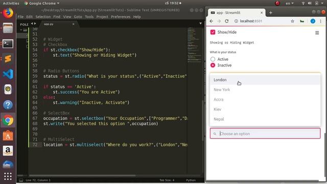Screen dimensions: 327x184
Task: Open Sublime Text icon in the dock
Action: [8, 59]
